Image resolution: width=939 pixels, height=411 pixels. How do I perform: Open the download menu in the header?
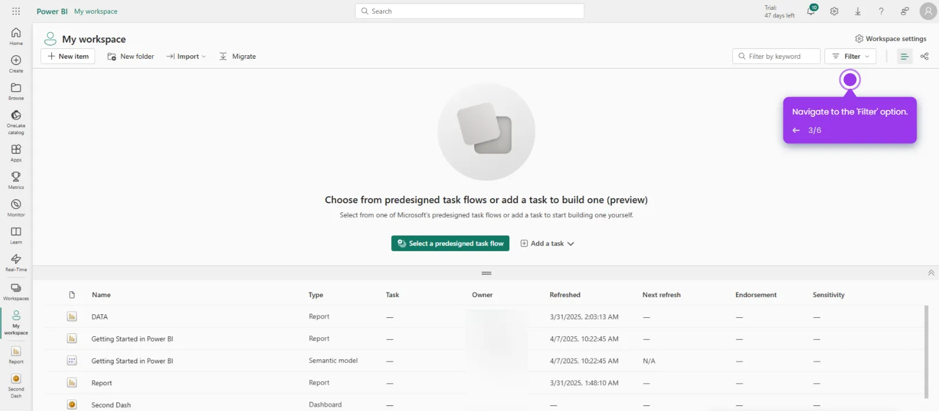coord(858,11)
